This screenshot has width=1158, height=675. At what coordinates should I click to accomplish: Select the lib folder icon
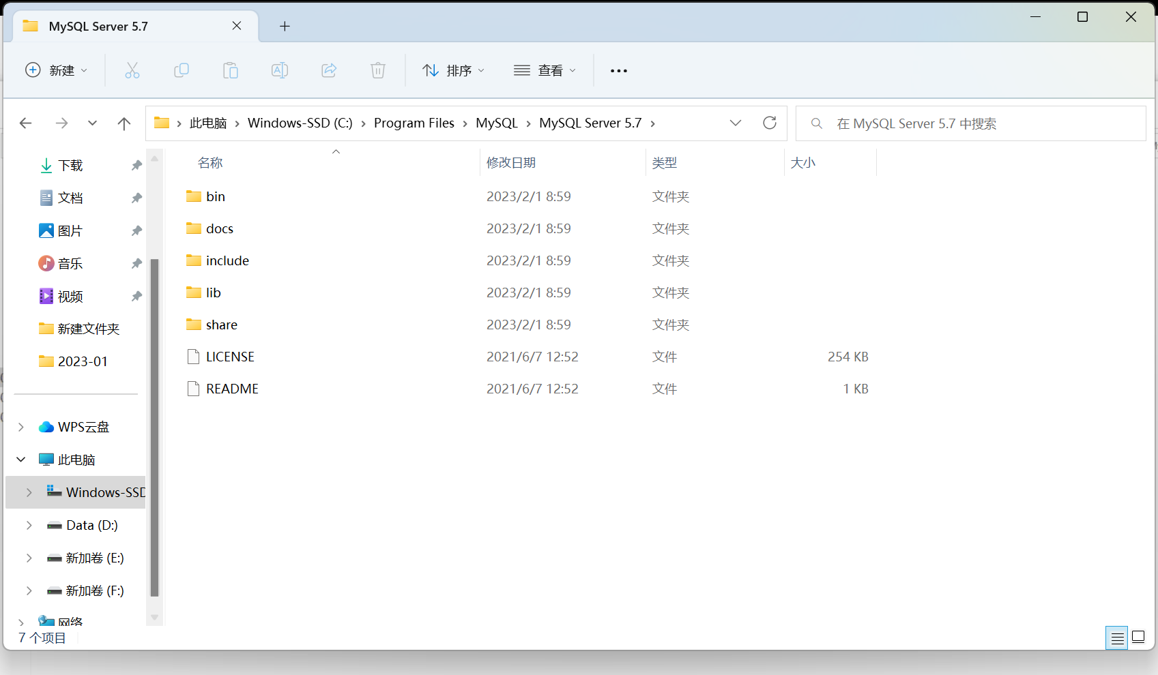tap(194, 292)
